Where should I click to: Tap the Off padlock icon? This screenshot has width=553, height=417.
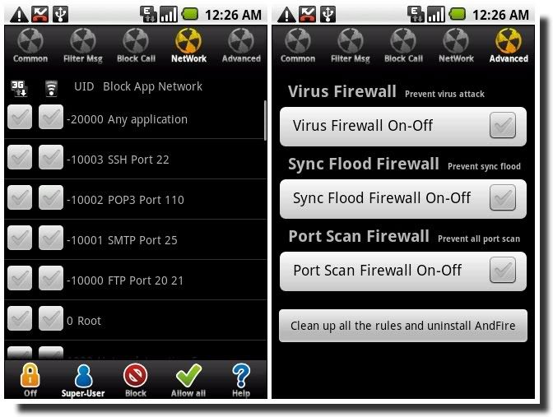coord(30,376)
